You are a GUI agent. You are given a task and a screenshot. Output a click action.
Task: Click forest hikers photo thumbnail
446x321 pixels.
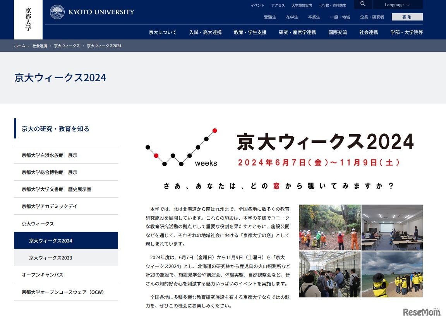click(330, 227)
